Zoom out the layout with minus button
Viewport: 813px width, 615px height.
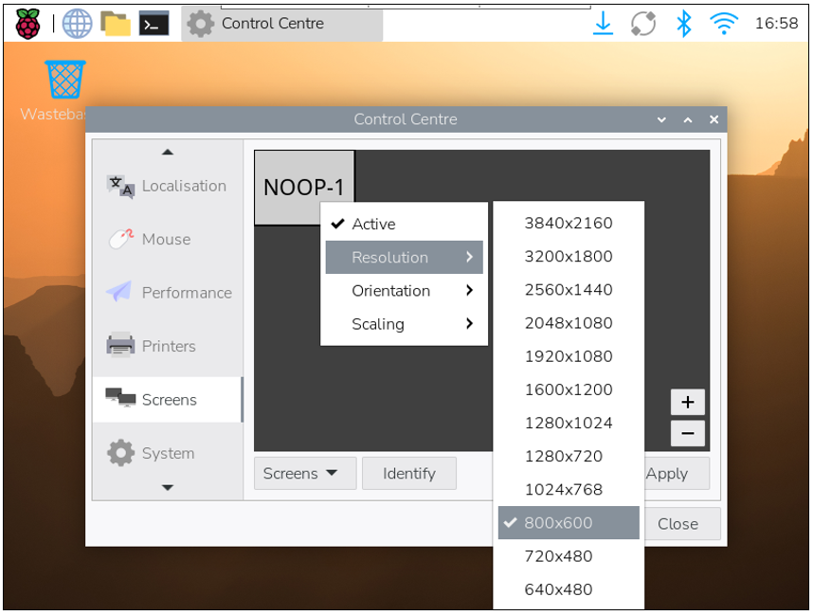688,433
